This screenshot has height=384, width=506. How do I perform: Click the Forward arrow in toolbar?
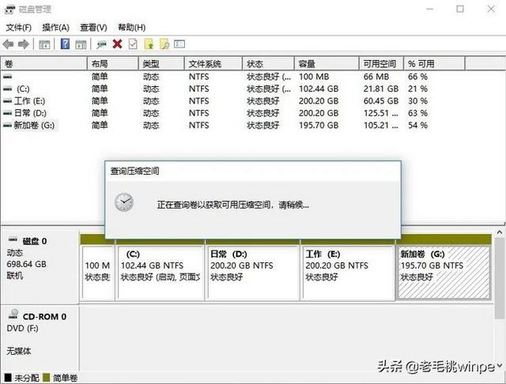point(23,44)
